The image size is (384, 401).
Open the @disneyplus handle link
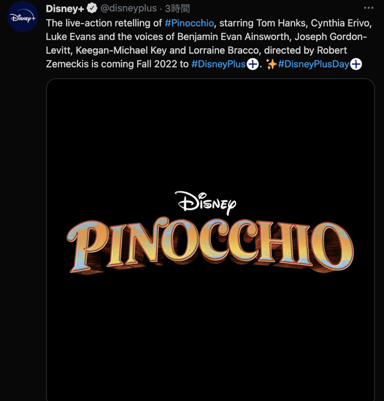(129, 8)
